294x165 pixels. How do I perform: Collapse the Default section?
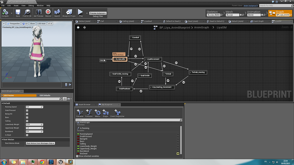pyautogui.click(x=2, y=103)
